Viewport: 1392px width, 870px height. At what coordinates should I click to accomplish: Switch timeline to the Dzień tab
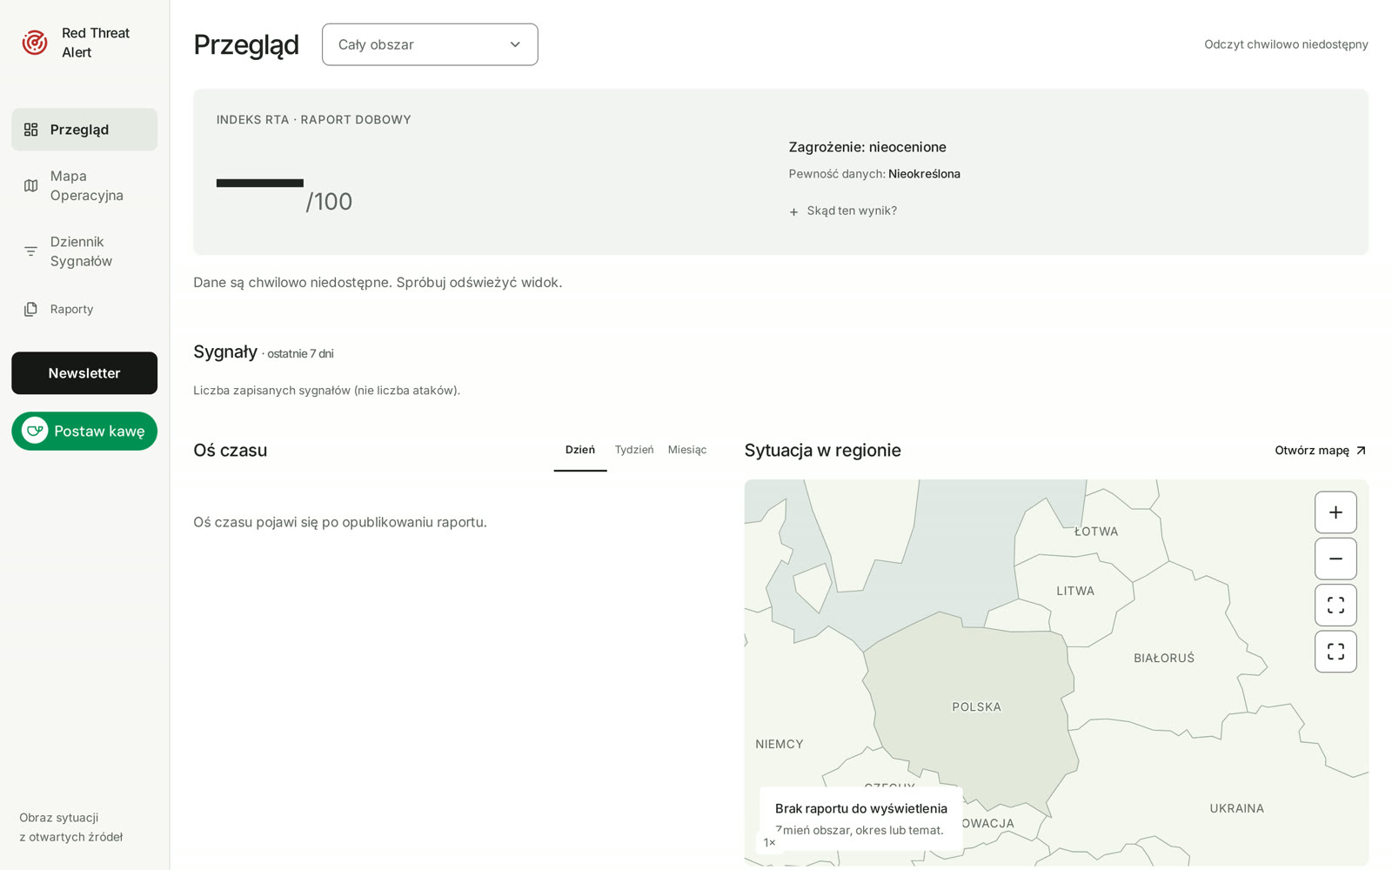tap(580, 450)
